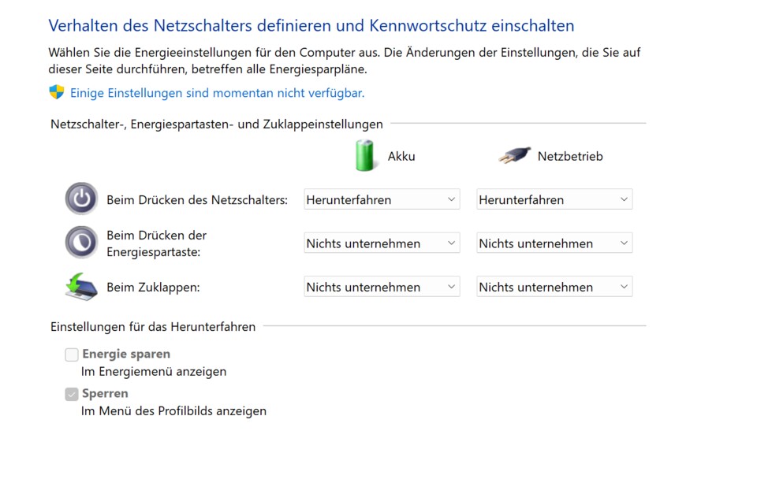Toggle the Energie sparen checkbox
Screen dimensions: 757x479
pos(71,354)
